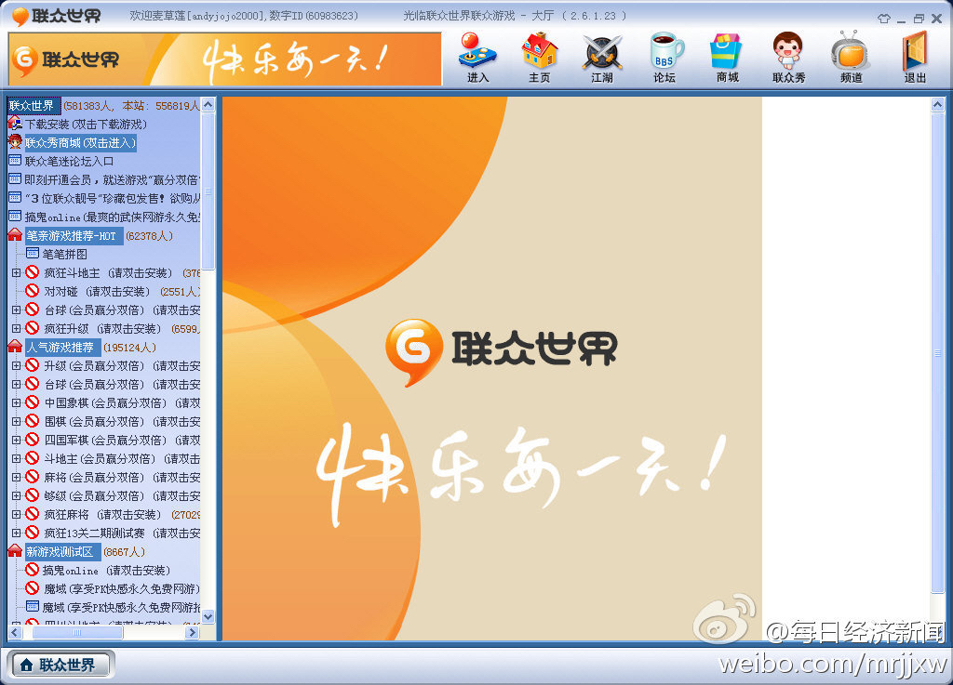The image size is (953, 685).
Task: Click the house icon beside 人气游戏推荐
Action: 15,347
